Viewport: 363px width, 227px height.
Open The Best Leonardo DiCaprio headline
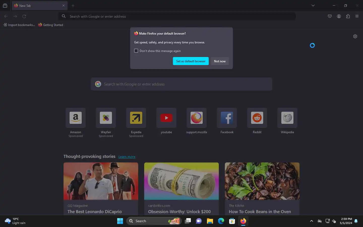(x=95, y=212)
